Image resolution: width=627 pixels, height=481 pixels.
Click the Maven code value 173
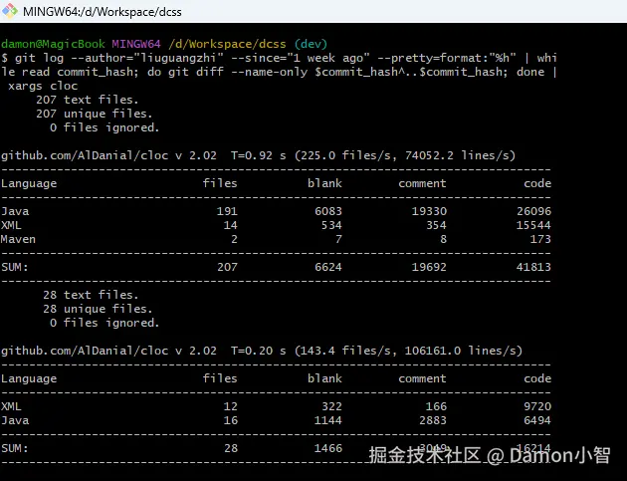point(541,239)
